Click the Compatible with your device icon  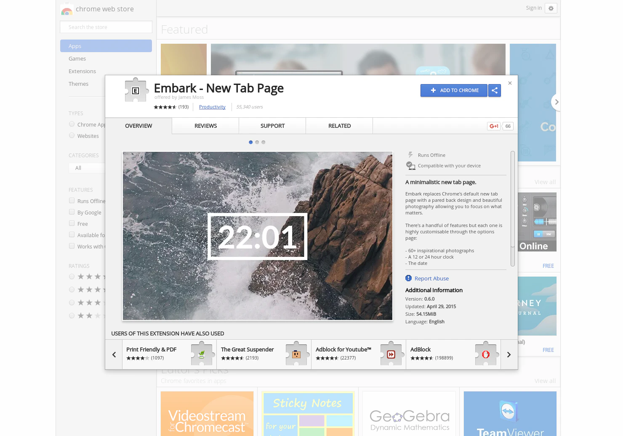(x=410, y=166)
